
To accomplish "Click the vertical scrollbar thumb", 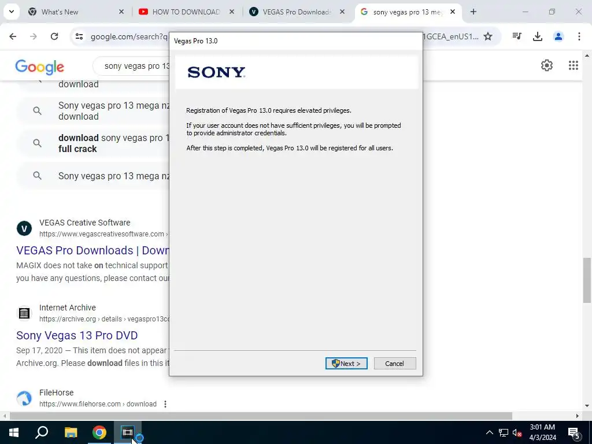I will [587, 280].
